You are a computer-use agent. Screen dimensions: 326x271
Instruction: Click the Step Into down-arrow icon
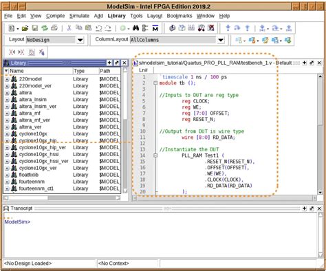click(x=228, y=28)
